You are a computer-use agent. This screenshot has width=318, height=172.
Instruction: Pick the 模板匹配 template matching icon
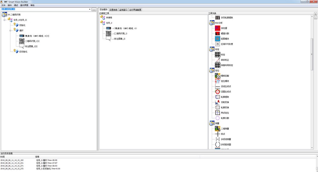pos(218,76)
